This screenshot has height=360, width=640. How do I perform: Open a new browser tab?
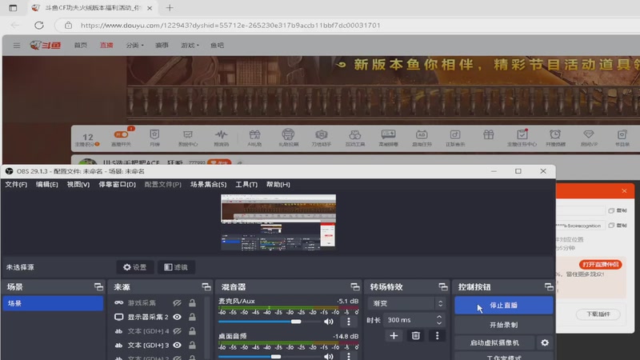click(x=170, y=8)
